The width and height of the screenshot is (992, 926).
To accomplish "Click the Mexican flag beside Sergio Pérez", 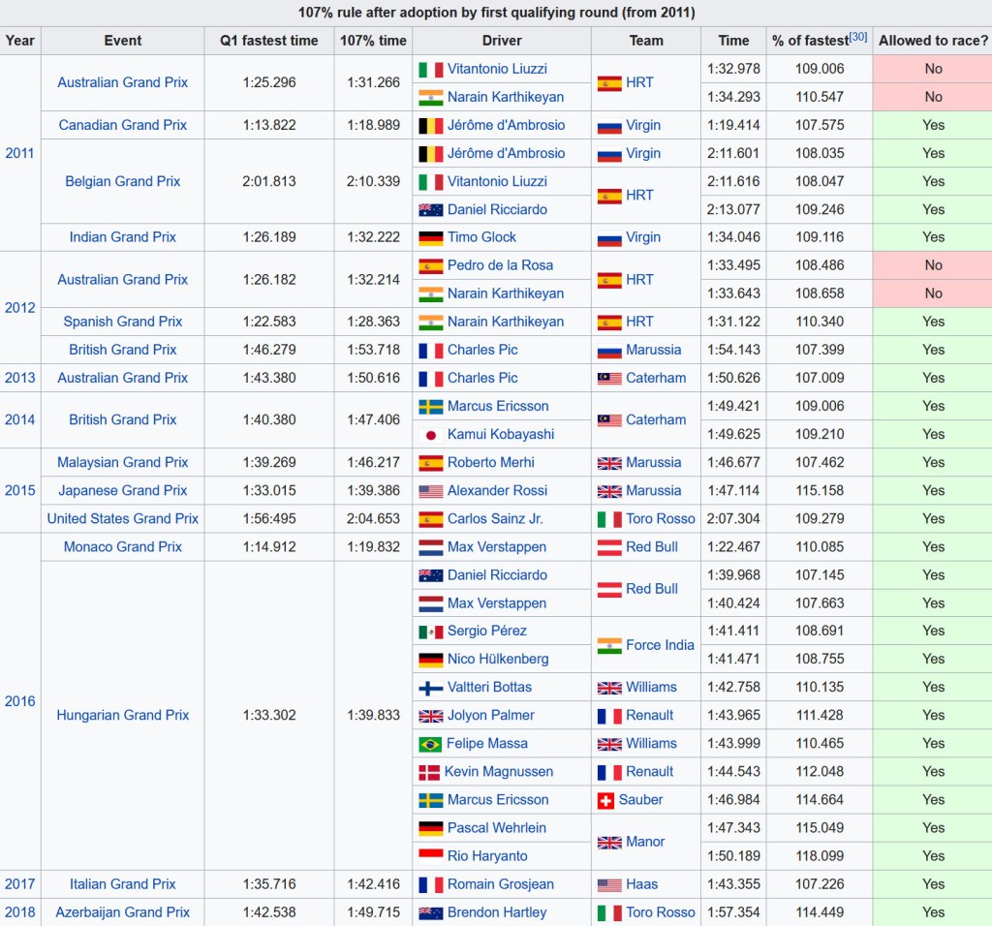I will [x=430, y=632].
